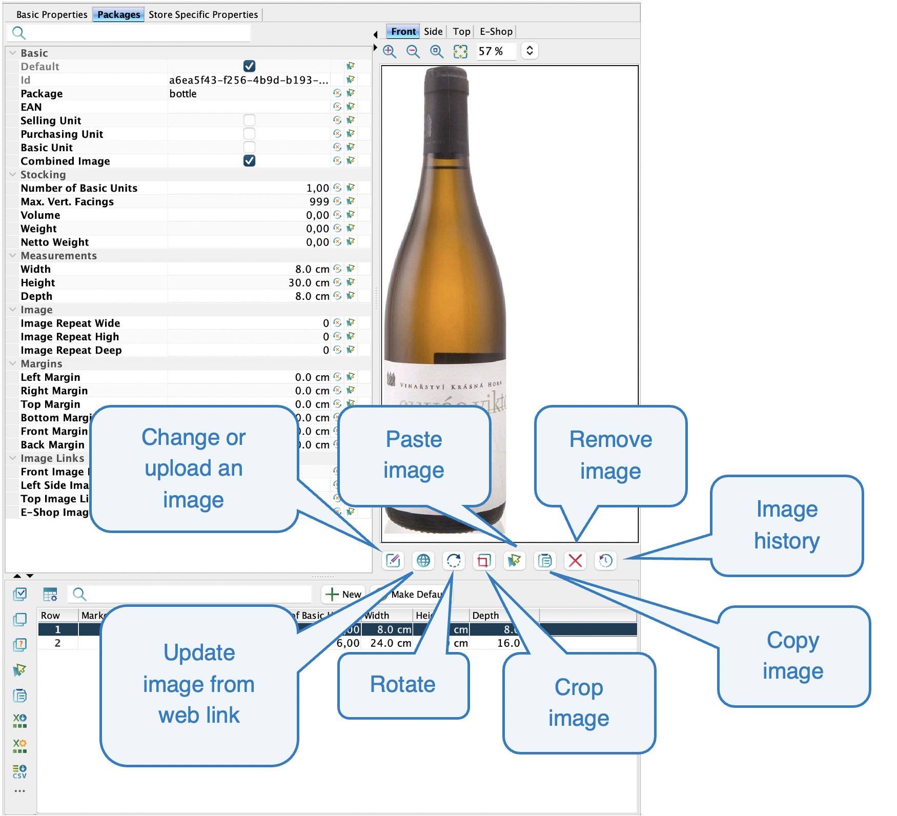Select package row 2 in table
Screen dimensions: 897x816
(338, 643)
